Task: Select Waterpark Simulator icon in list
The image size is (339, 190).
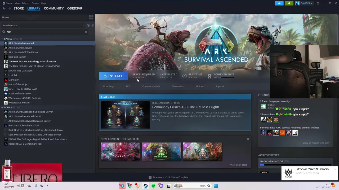Action: point(6,103)
